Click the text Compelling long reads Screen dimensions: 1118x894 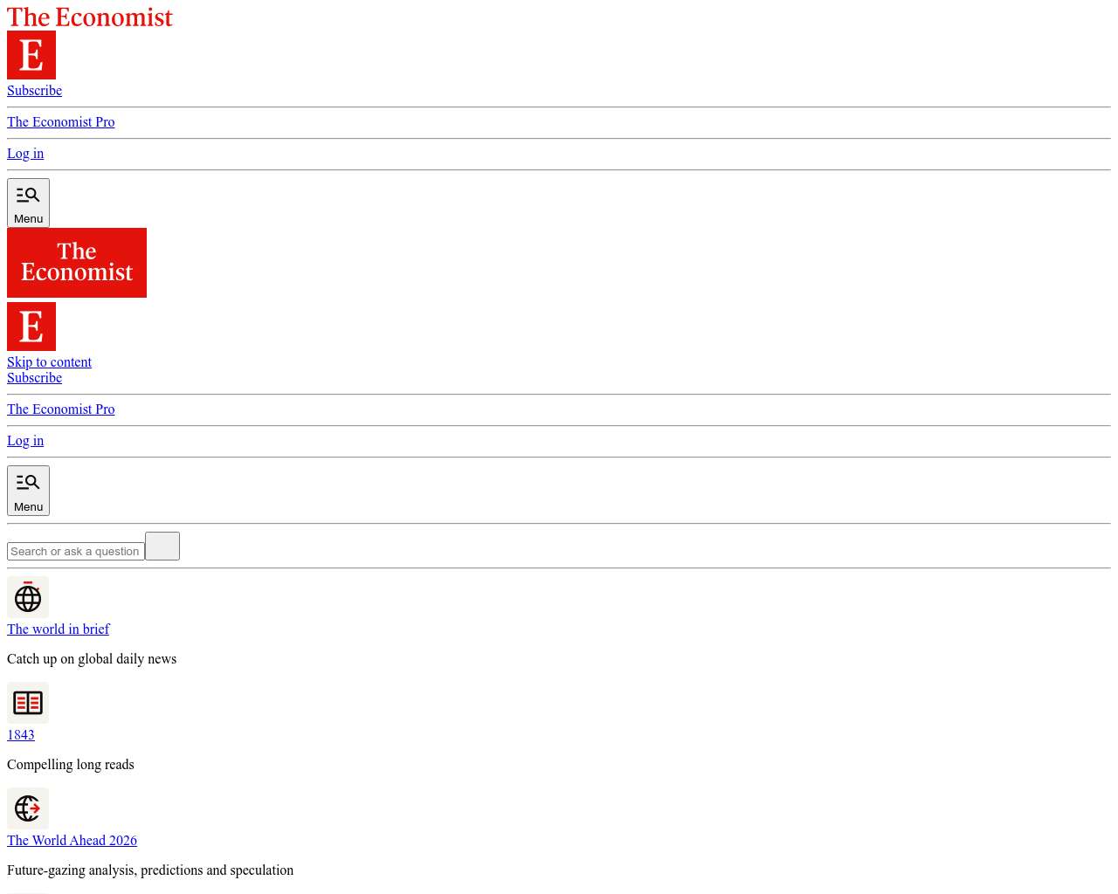71,765
